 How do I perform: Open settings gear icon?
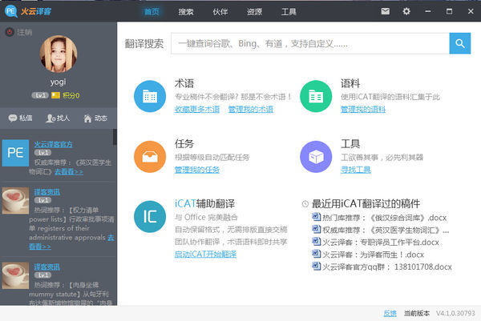[x=406, y=11]
